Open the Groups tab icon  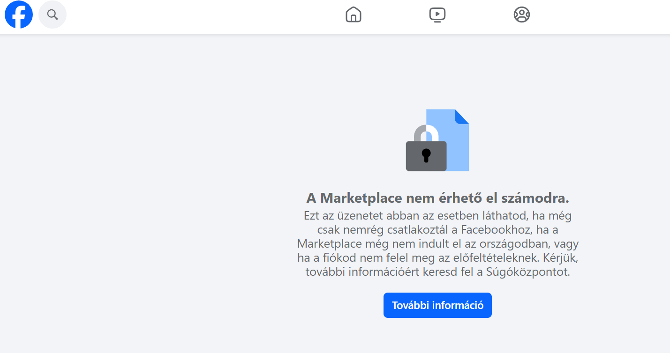pyautogui.click(x=522, y=15)
